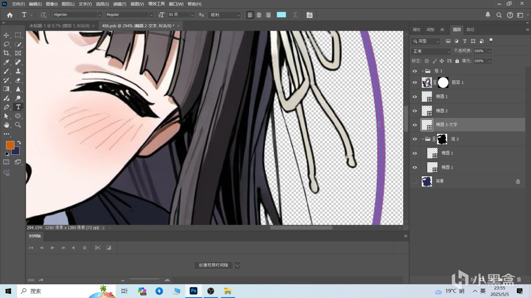Select the Frame tool
Screen dimensions: 531x298
18,53
